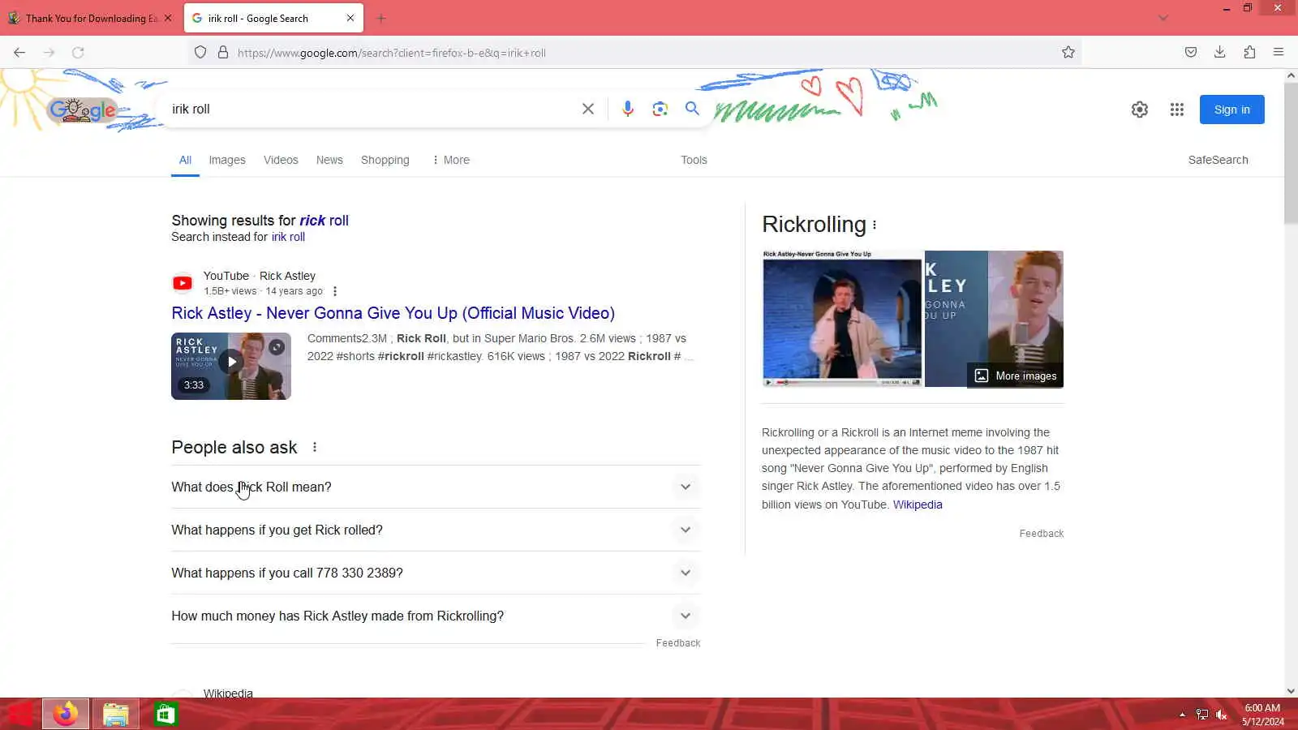Open the Wikipedia link in Rickrolling panel
This screenshot has height=730, width=1298.
tap(918, 505)
